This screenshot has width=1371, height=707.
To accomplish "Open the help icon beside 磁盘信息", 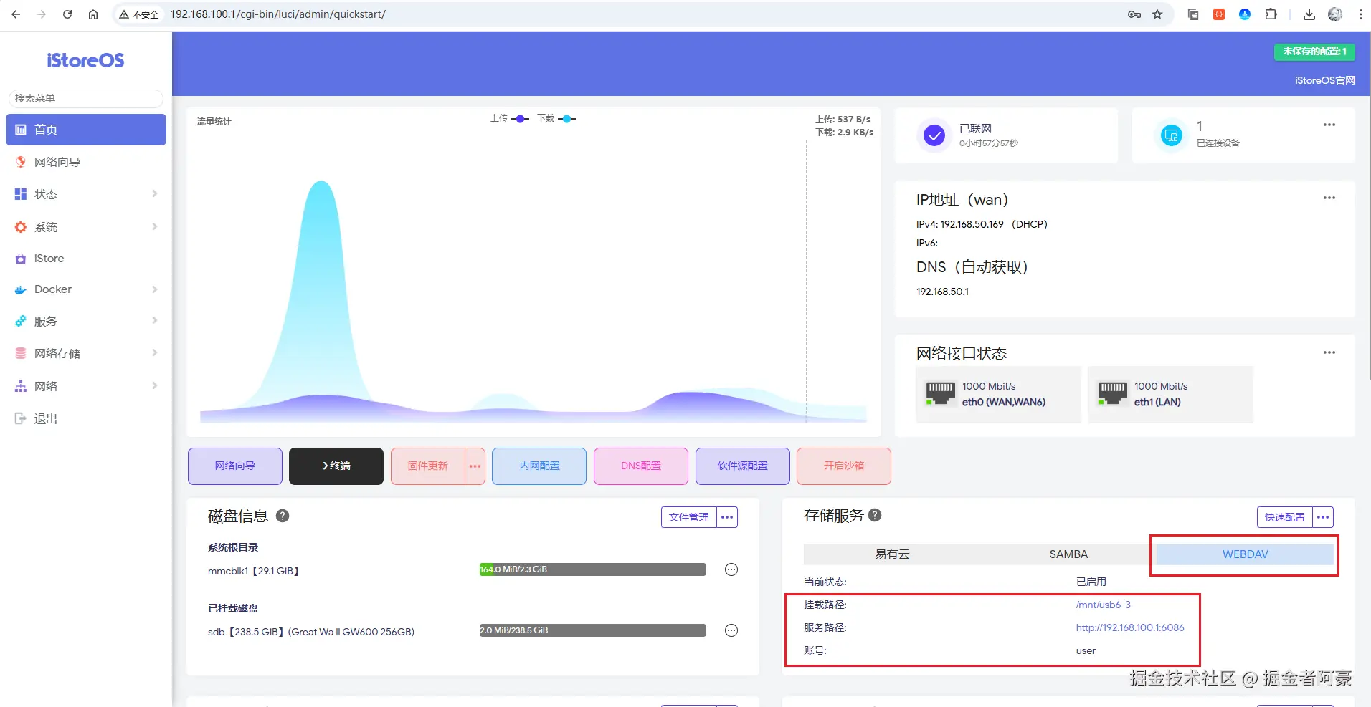I will [x=283, y=516].
